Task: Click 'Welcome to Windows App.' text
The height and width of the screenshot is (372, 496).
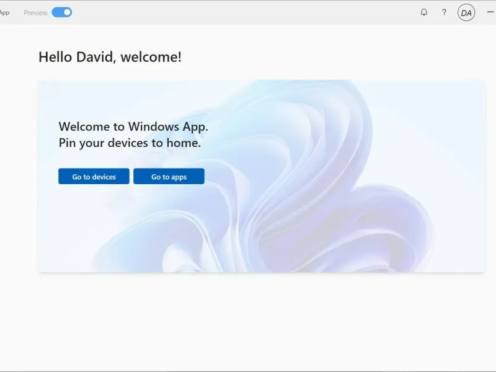Action: point(133,126)
